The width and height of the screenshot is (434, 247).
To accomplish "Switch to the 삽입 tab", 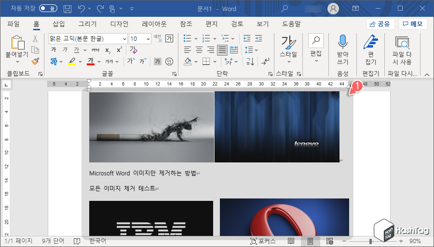I will tap(59, 24).
